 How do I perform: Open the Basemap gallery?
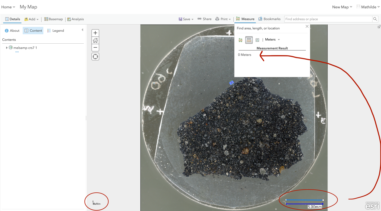53,19
